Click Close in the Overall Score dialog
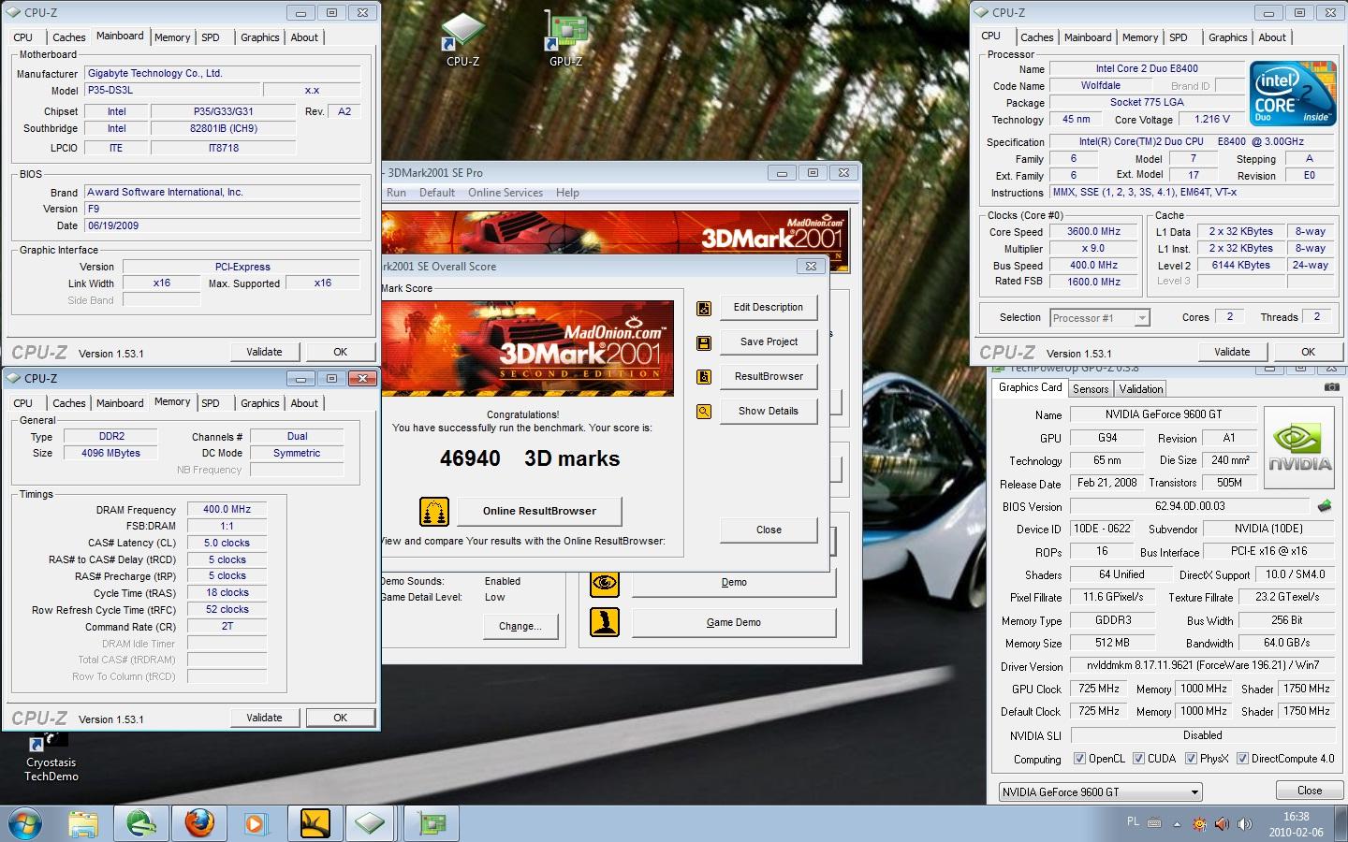 pyautogui.click(x=769, y=530)
